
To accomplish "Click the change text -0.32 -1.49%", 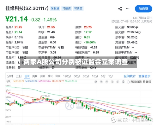I will click(x=43, y=20).
